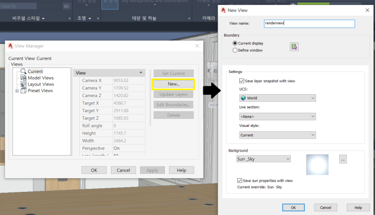Expand the 조명 panel dropdown
Viewport: 375px width, 215px height.
90,18
